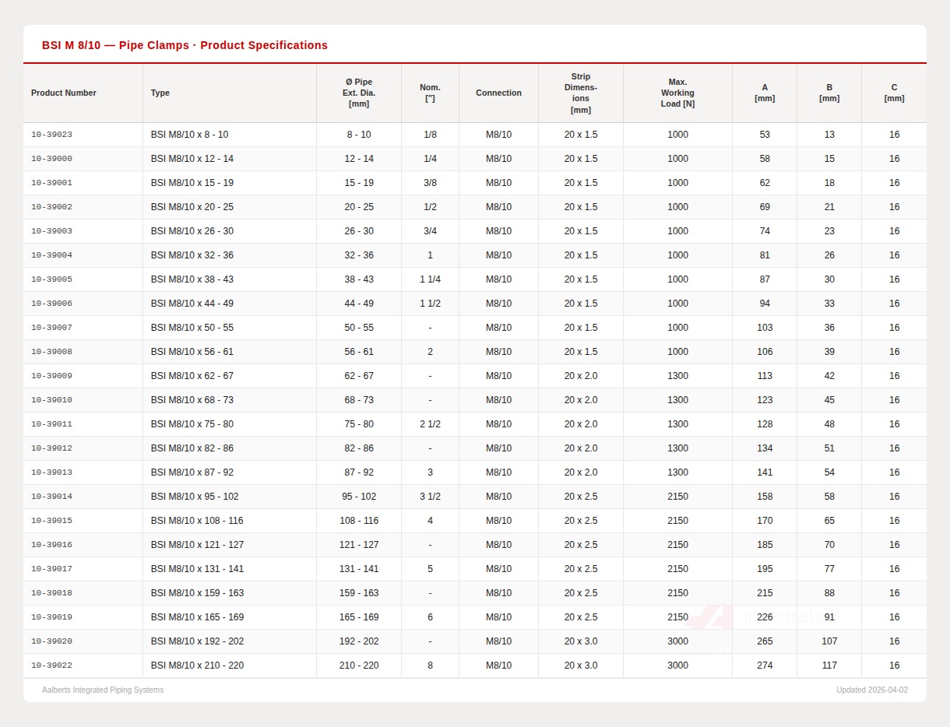Select the BSI M8/10 x 62 - 67 type cell
The image size is (950, 727).
click(x=192, y=376)
